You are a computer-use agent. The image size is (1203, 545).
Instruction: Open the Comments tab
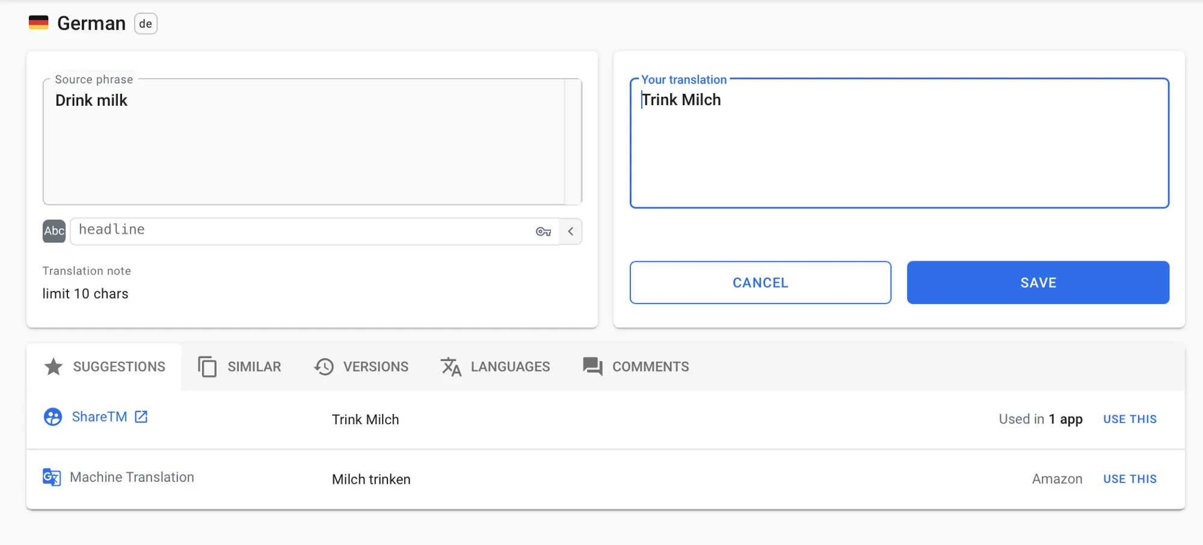point(636,367)
